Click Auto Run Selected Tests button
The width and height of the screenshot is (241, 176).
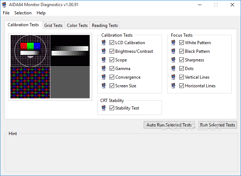[169, 125]
